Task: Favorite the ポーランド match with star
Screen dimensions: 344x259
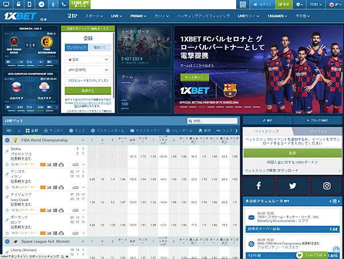Action: click(7, 233)
